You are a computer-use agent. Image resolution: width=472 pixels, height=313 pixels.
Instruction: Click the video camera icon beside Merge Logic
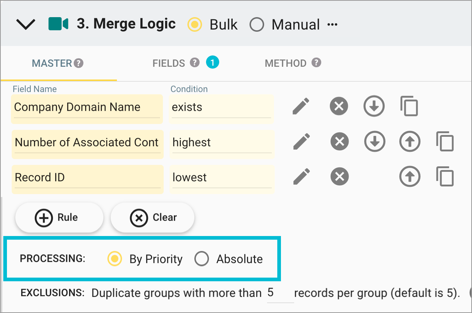tap(57, 23)
